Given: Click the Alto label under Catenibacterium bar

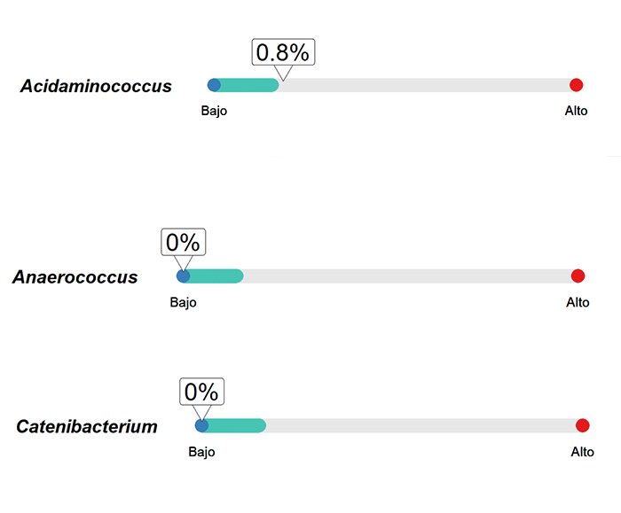Looking at the screenshot, I should 582,452.
